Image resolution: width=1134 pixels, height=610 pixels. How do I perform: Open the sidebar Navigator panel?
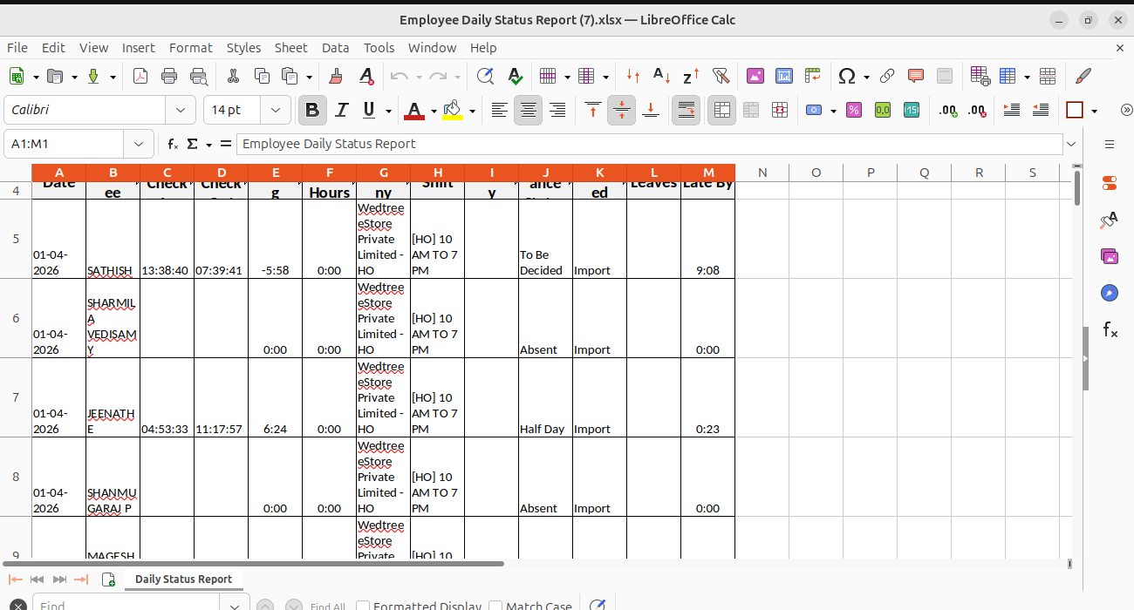point(1110,293)
